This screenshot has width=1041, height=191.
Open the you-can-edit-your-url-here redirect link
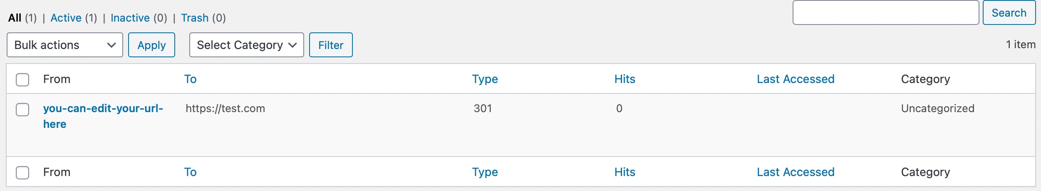(x=103, y=108)
